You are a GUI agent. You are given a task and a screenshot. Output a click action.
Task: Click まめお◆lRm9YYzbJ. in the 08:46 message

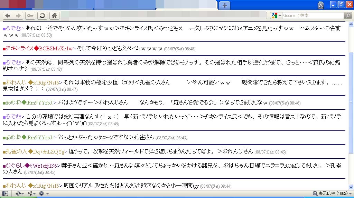29,102
